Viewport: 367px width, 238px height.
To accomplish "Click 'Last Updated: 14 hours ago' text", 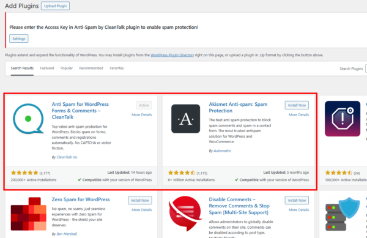I will coord(130,173).
